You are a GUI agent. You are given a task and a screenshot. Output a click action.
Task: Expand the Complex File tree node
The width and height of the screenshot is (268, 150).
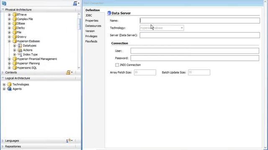click(9, 19)
